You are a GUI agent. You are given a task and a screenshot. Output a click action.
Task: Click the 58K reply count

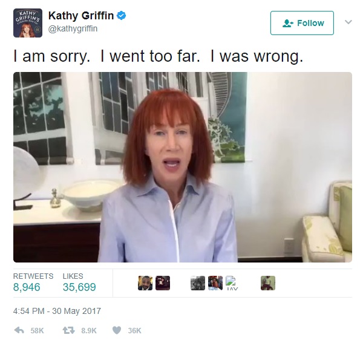coord(37,330)
